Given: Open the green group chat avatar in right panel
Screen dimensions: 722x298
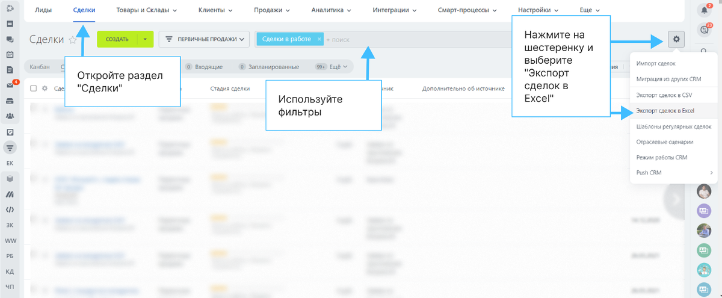Looking at the screenshot, I should tap(704, 250).
